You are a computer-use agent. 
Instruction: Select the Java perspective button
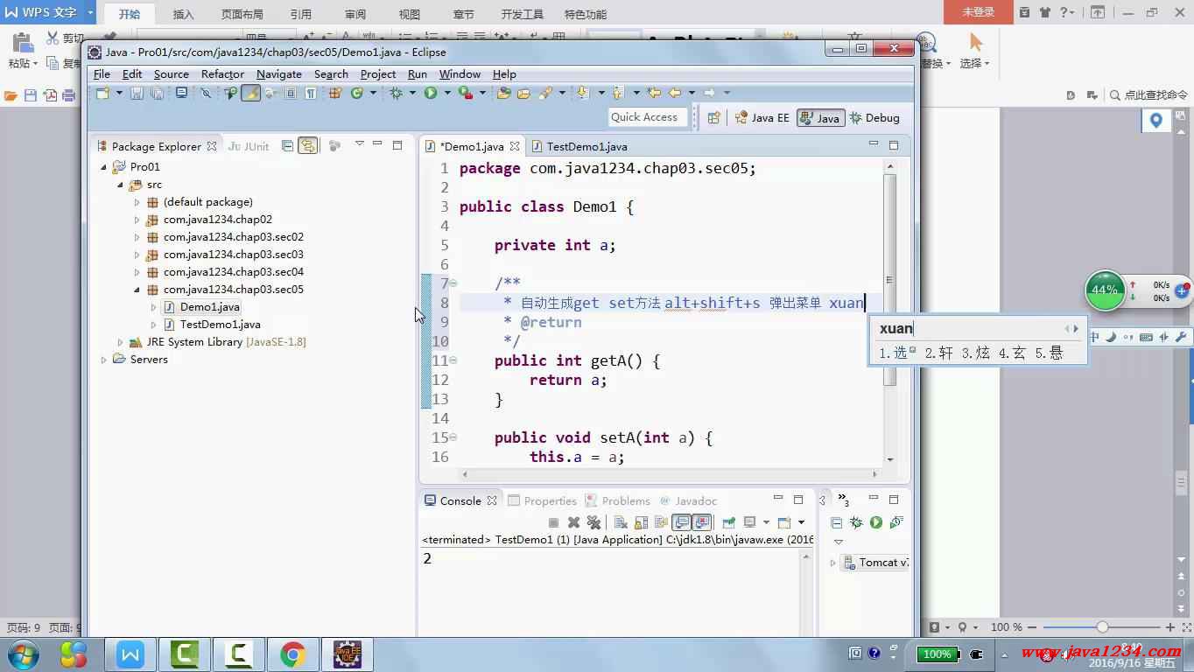pos(820,117)
